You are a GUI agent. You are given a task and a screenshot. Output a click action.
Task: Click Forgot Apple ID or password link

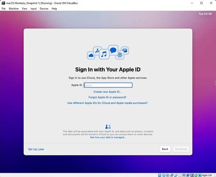point(107,97)
